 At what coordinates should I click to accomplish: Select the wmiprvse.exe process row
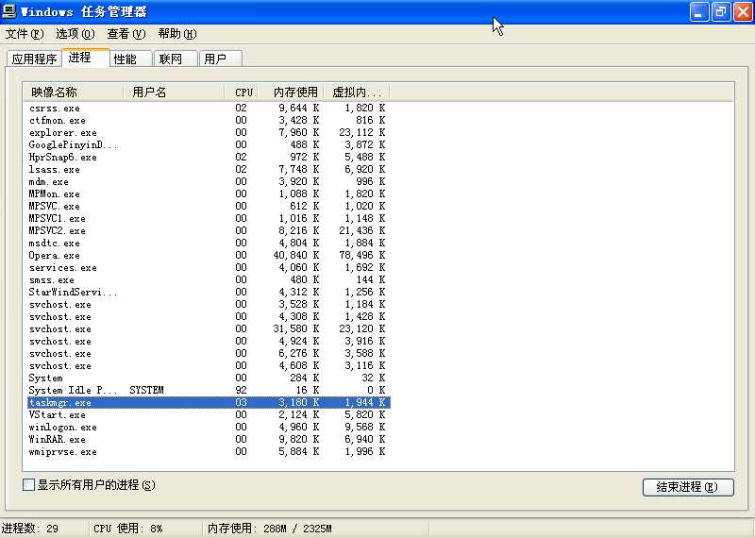(x=209, y=452)
